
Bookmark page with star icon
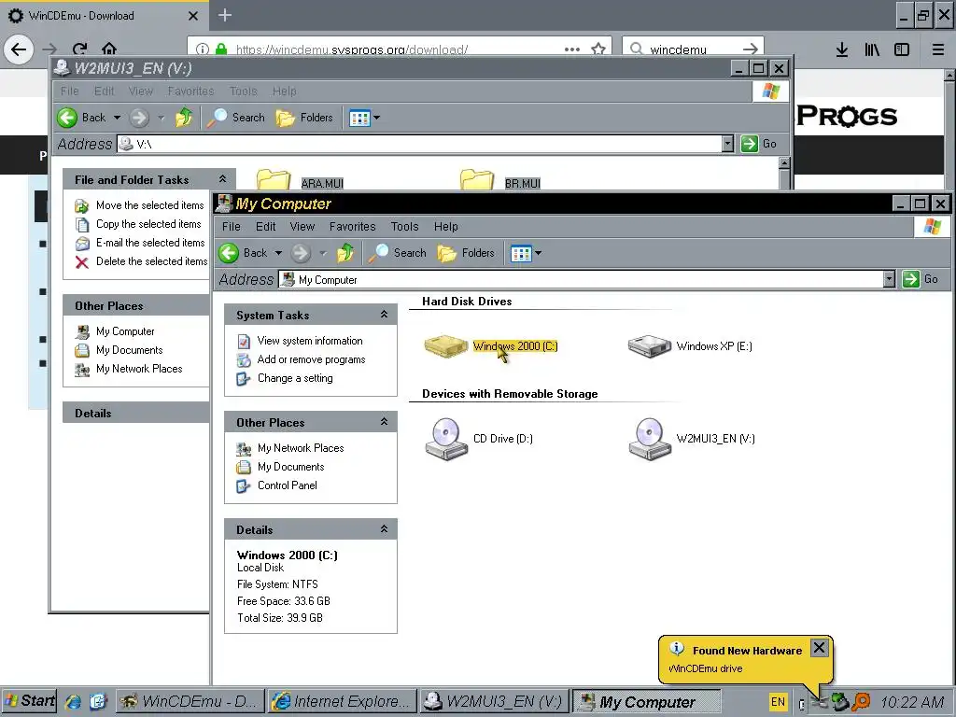[x=598, y=49]
